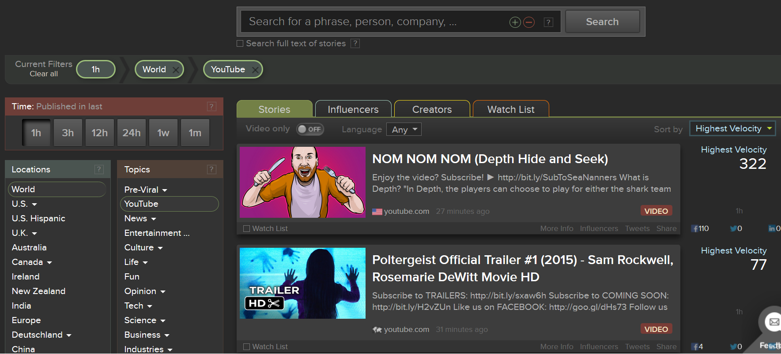Click Share link on NOM NOM story
The image size is (781, 354).
(667, 228)
